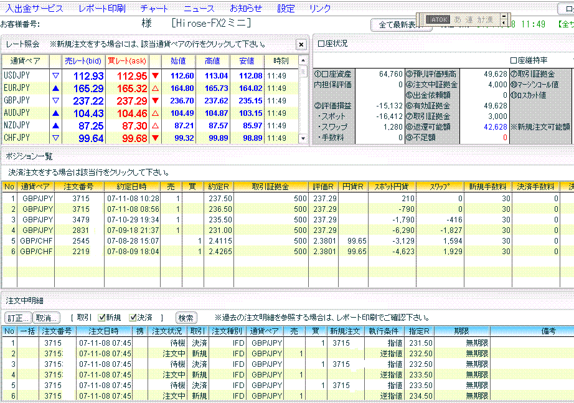This screenshot has width=574, height=403.
Task: Select order row 2 逆指値 232.50
Action: tap(288, 354)
